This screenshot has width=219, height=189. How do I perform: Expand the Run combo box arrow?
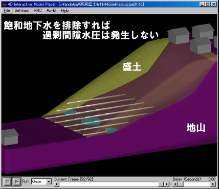pyautogui.click(x=49, y=182)
